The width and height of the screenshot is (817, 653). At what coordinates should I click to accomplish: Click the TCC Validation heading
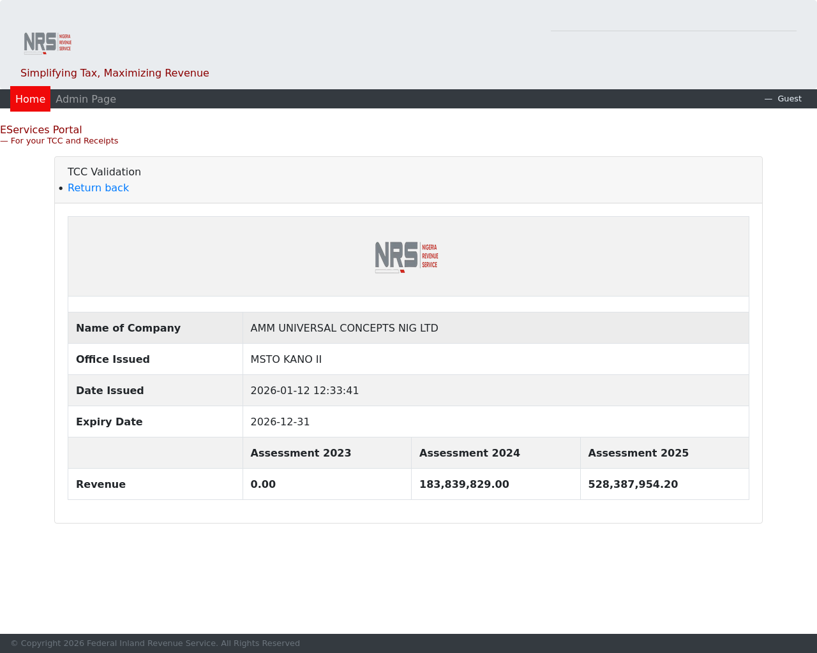[104, 172]
